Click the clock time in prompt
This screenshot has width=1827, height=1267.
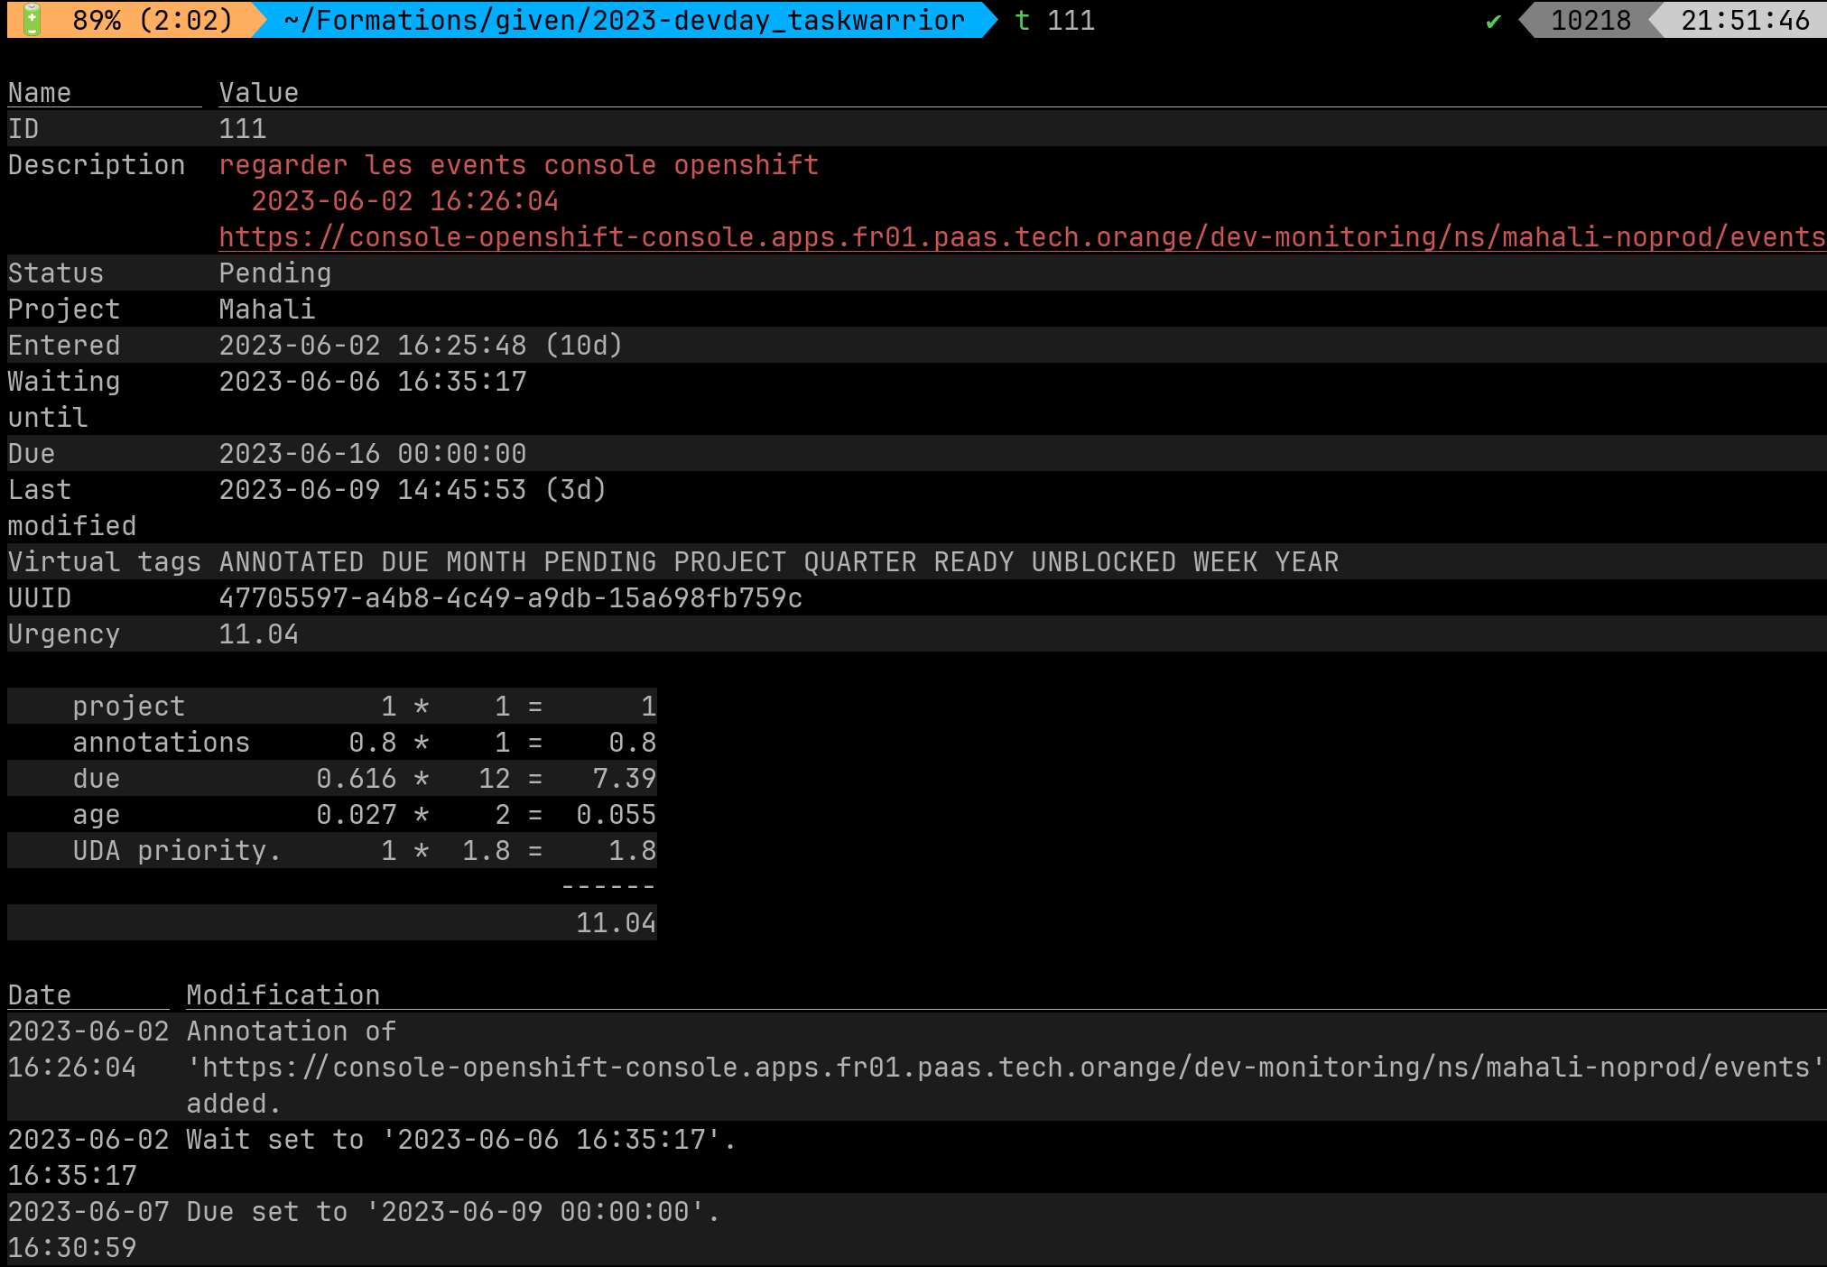click(x=1744, y=20)
